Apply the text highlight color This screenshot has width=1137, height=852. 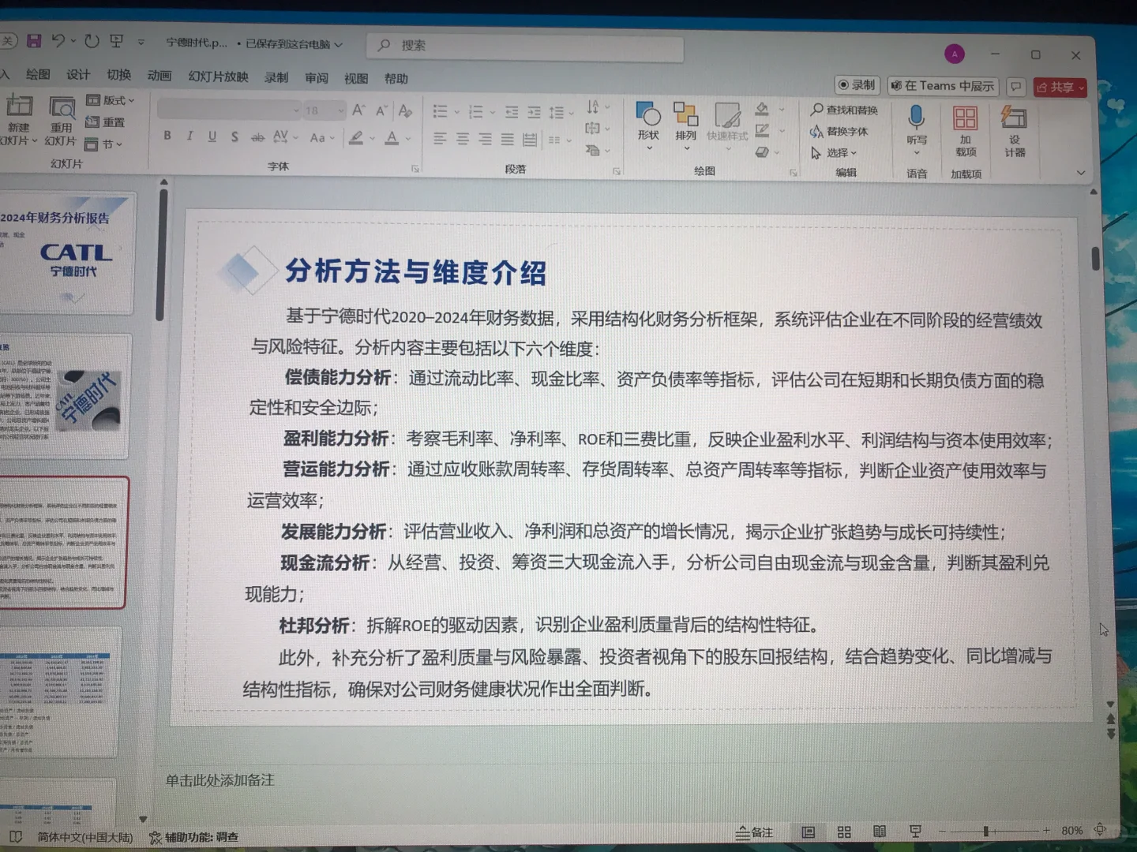click(x=356, y=138)
